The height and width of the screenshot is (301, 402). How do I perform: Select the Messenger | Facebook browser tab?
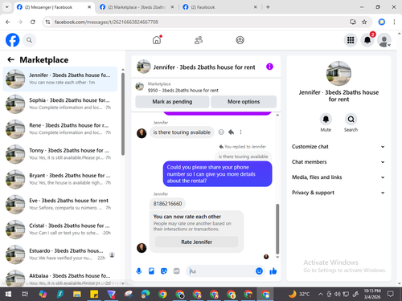click(x=54, y=7)
